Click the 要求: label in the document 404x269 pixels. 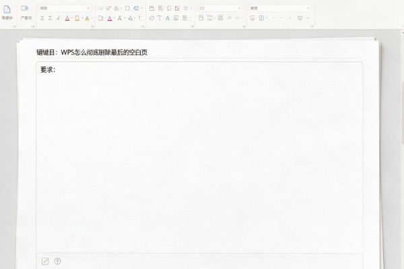48,70
